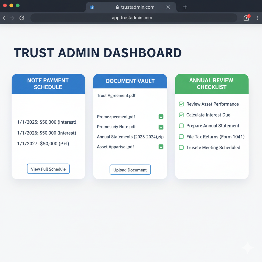Download the Promosoriy Note.pdf file

(161, 127)
